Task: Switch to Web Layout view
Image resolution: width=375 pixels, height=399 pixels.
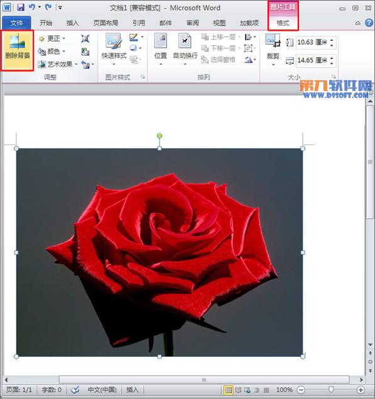Action: click(247, 390)
